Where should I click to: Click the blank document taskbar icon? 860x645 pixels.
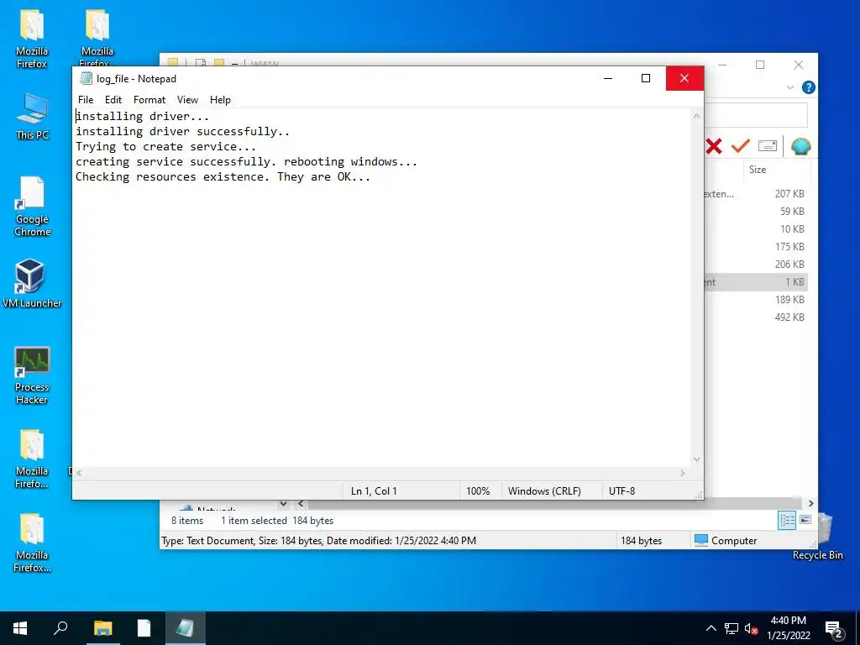[144, 628]
